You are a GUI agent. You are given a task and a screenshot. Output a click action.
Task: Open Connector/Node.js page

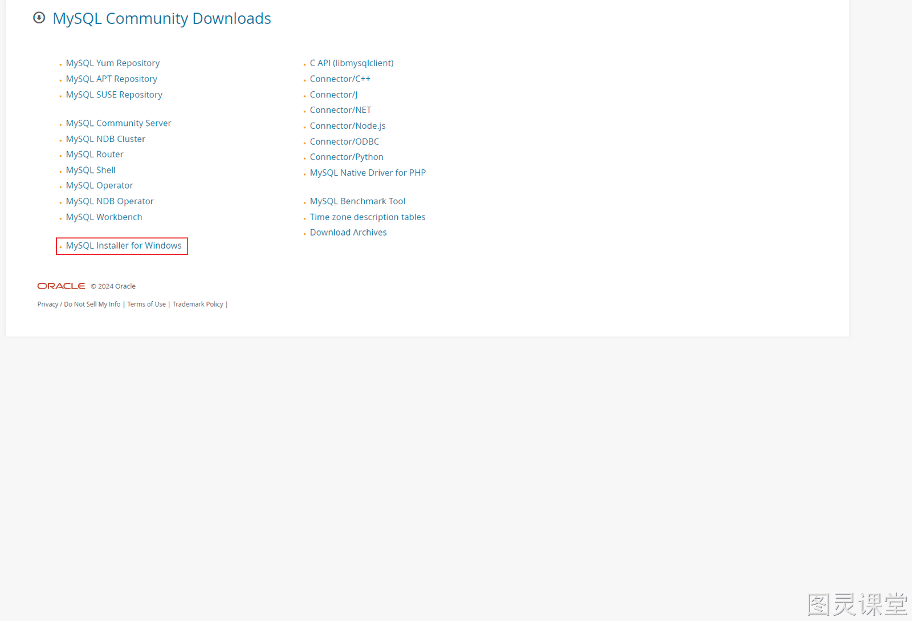pyautogui.click(x=348, y=126)
